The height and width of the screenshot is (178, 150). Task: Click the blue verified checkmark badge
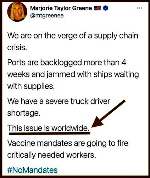[x=106, y=8]
